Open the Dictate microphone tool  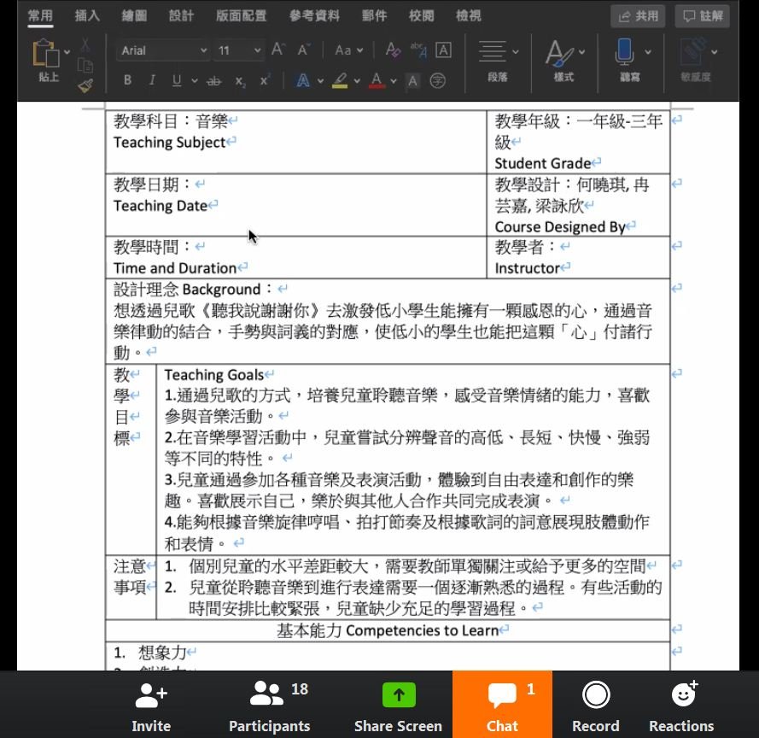click(x=625, y=53)
